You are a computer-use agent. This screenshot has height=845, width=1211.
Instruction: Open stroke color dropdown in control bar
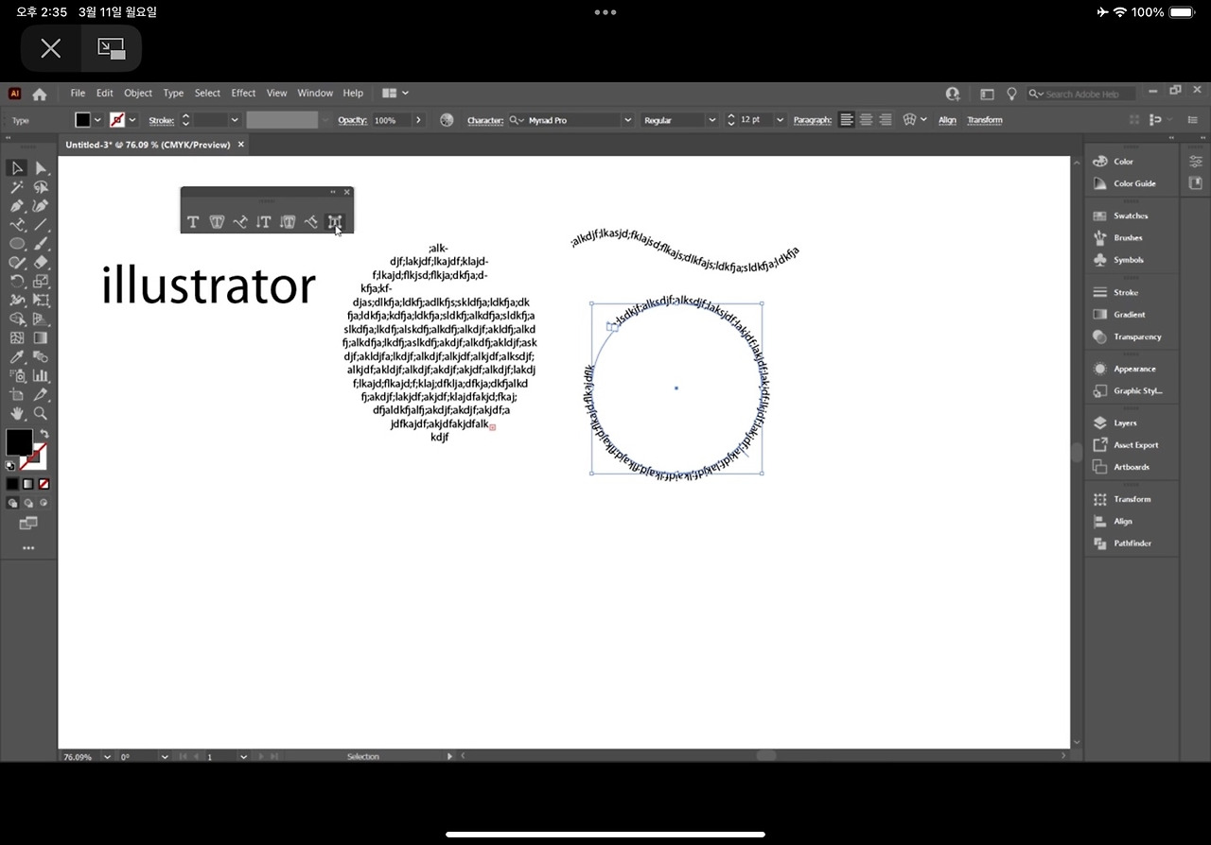point(132,120)
